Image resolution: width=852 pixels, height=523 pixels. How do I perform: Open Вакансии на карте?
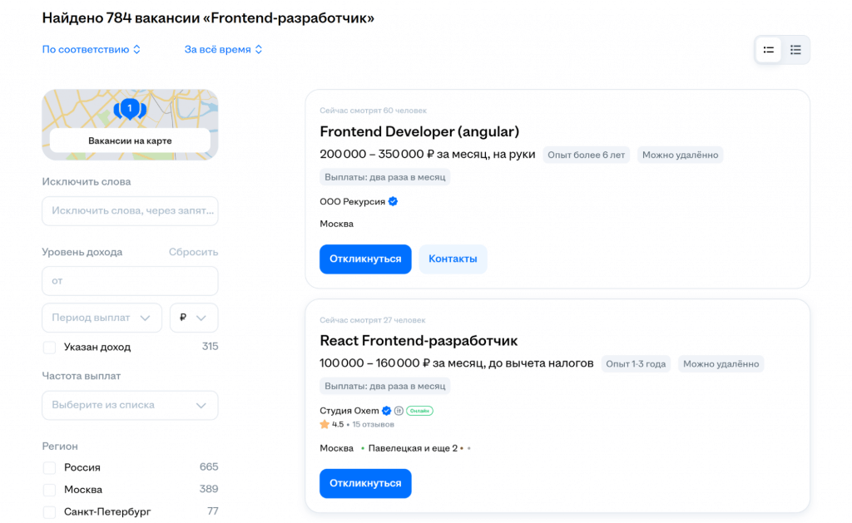point(130,141)
